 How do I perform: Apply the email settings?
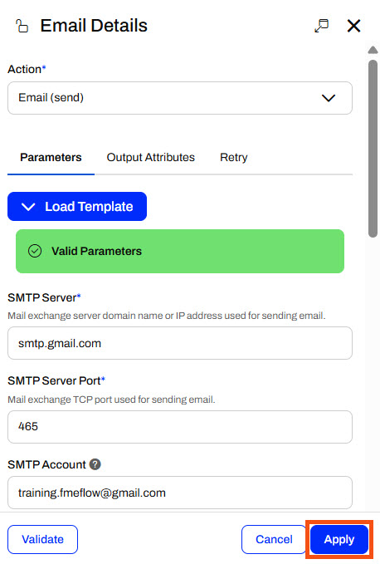point(339,539)
